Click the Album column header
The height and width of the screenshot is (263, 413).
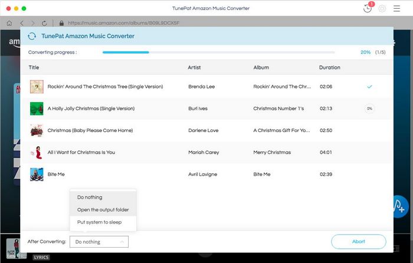click(x=261, y=67)
